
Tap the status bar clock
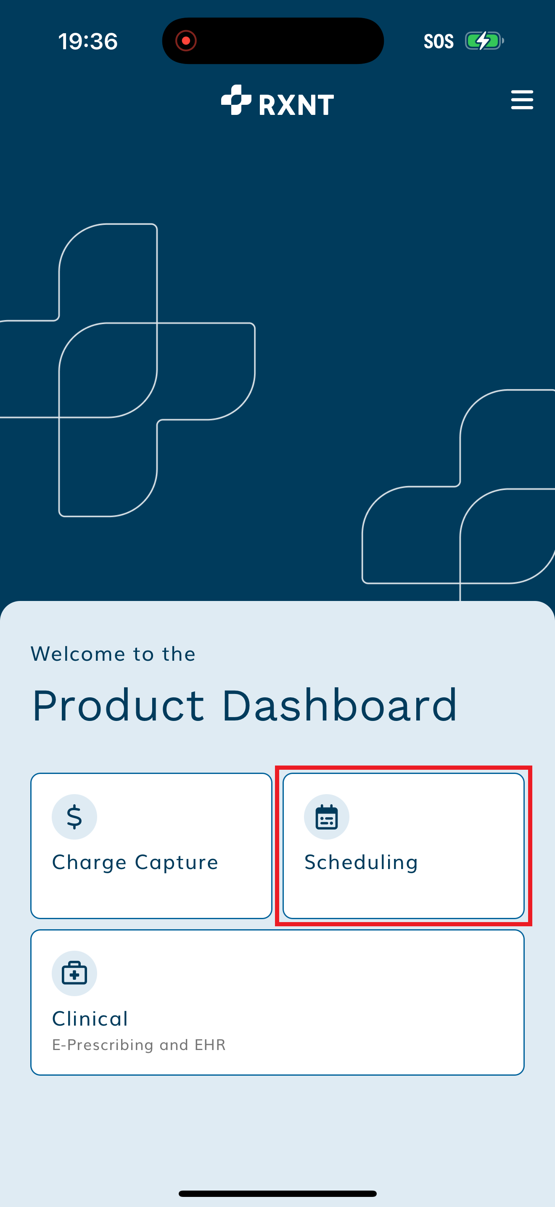click(x=88, y=41)
